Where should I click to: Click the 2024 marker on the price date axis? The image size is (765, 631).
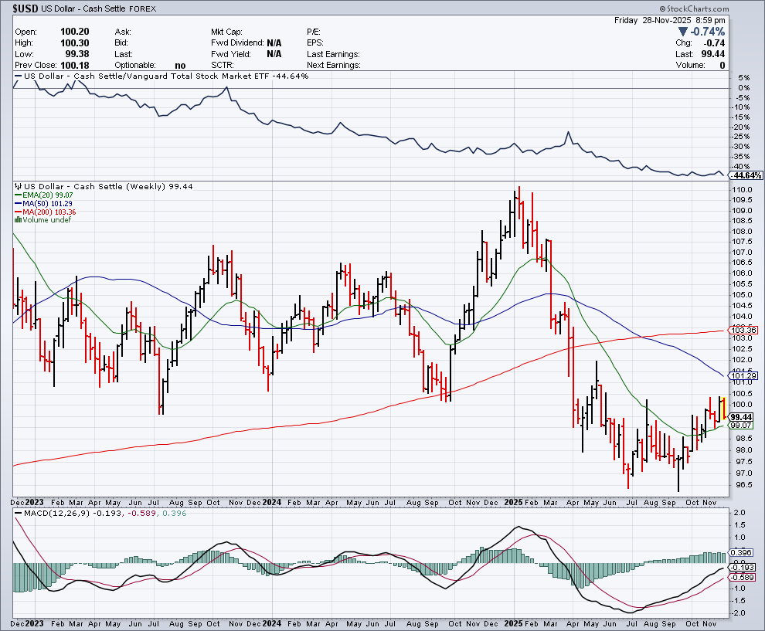270,501
